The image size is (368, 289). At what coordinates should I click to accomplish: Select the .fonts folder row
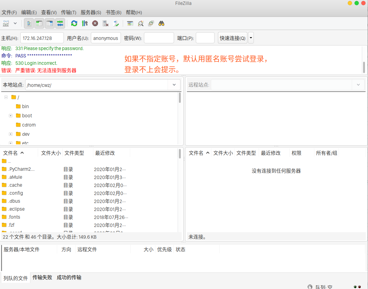(89, 217)
